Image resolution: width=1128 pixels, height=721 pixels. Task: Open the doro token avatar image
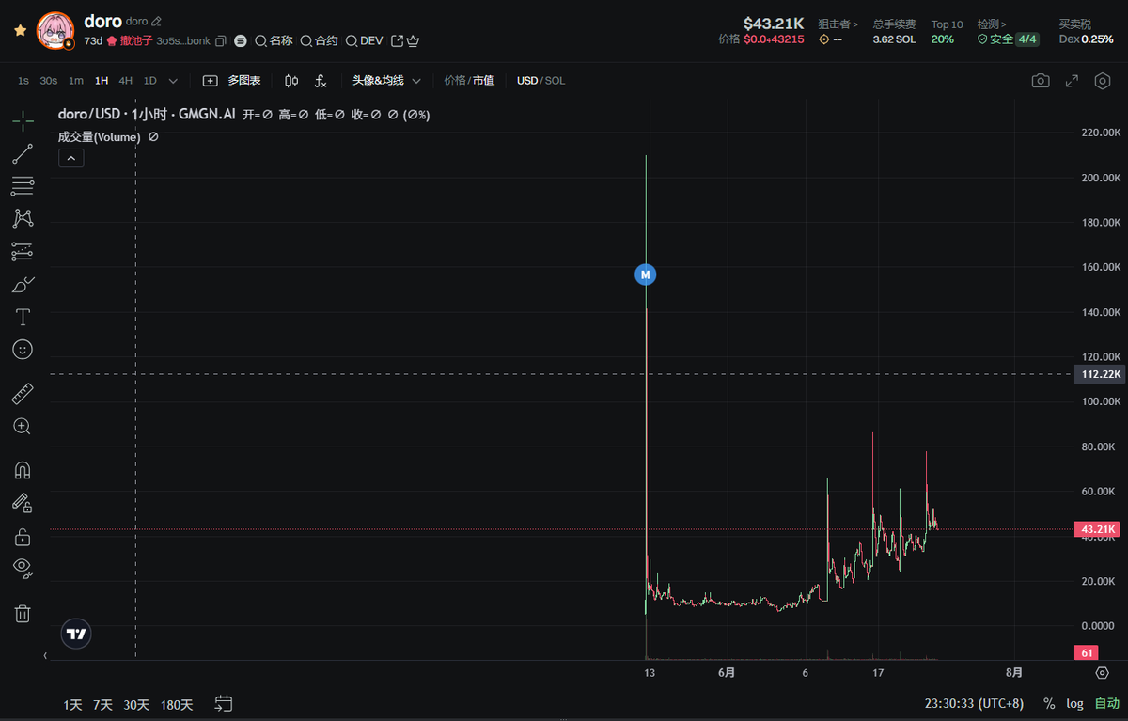pyautogui.click(x=55, y=31)
